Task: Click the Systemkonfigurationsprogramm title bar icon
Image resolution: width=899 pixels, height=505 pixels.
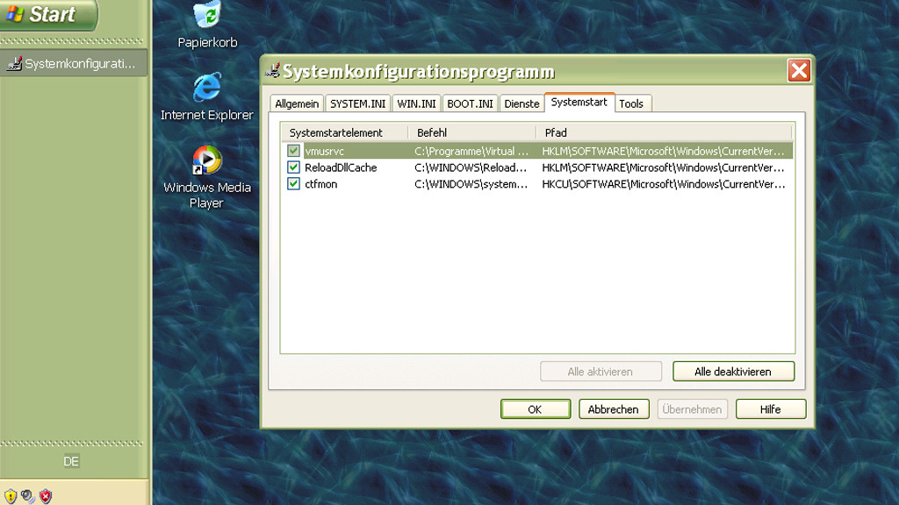Action: (x=273, y=71)
